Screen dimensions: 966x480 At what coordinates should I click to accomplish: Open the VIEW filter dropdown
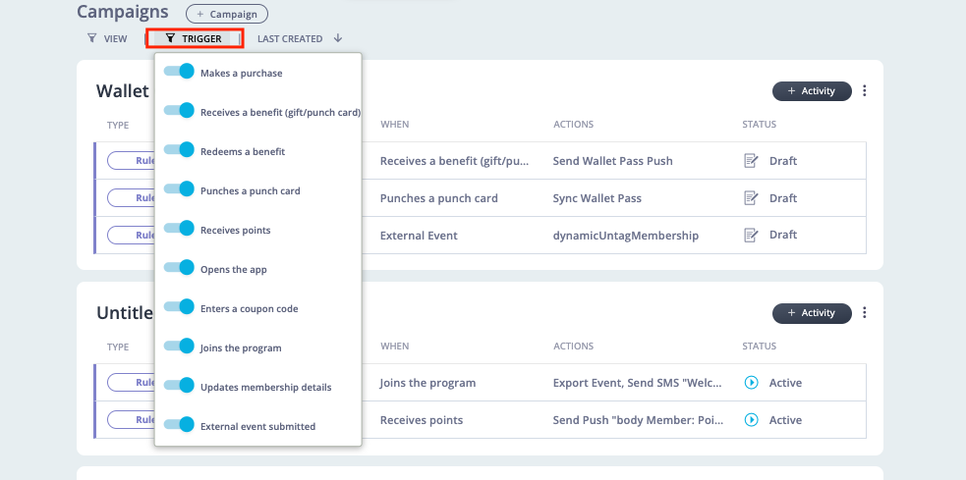click(x=108, y=38)
